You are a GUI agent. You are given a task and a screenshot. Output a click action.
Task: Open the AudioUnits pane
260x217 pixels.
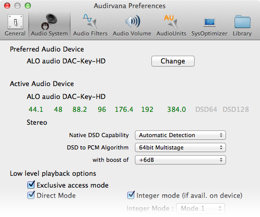171,25
